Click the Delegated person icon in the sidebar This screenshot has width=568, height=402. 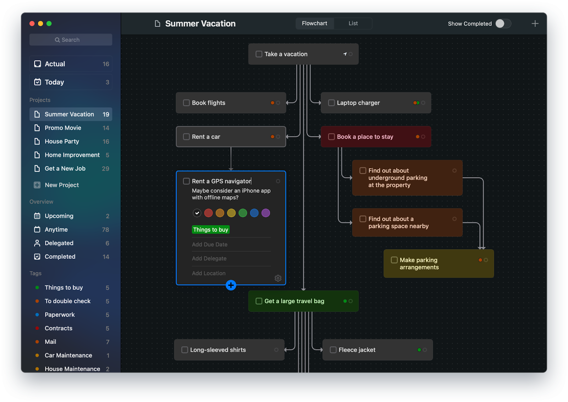click(37, 243)
